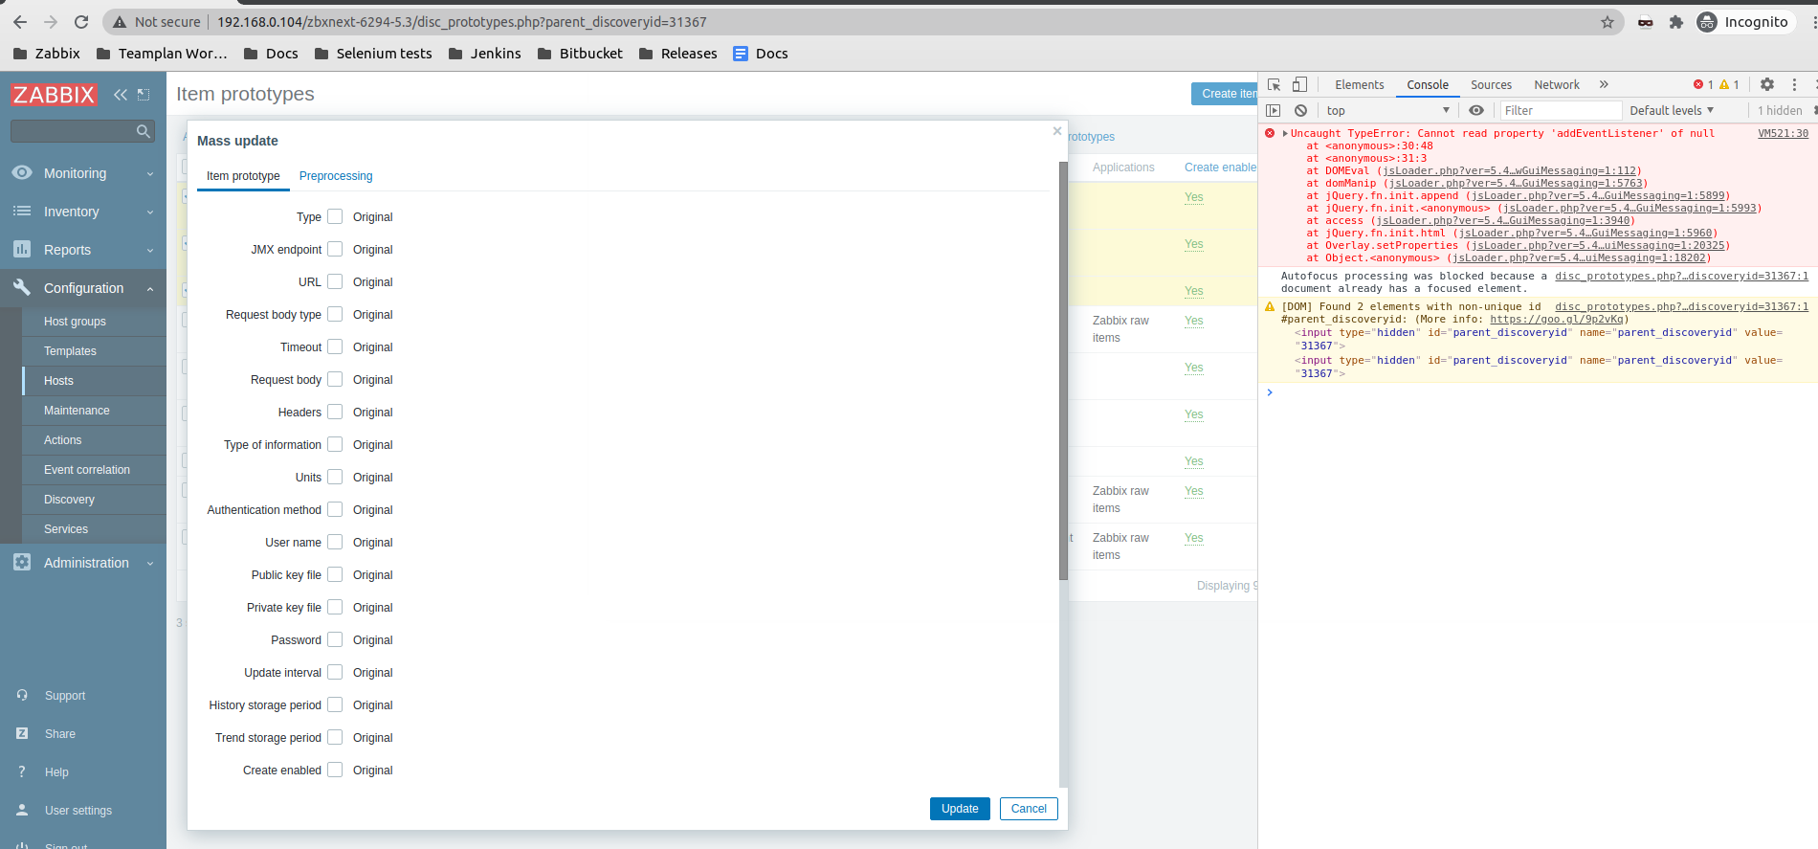This screenshot has height=849, width=1818.
Task: Tick the Update interval checkbox
Action: coord(335,672)
